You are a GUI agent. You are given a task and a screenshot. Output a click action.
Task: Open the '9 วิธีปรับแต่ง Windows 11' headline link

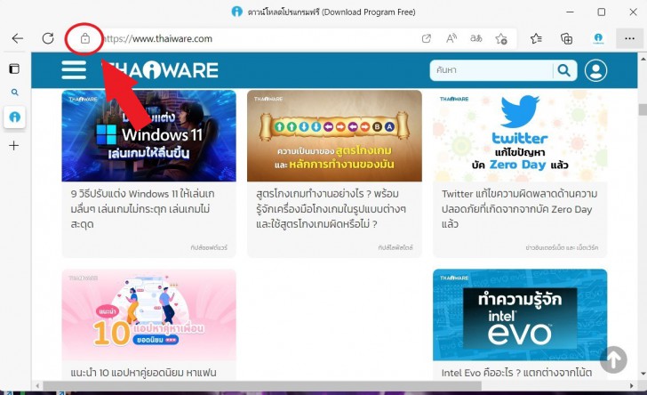142,209
